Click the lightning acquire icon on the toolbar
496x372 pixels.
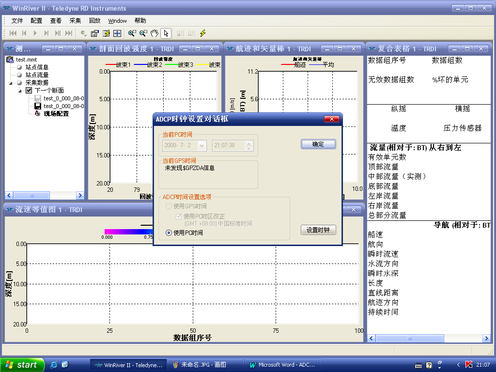click(x=202, y=33)
